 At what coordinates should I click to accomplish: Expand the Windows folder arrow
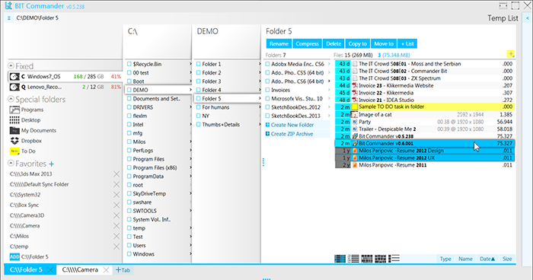click(190, 254)
